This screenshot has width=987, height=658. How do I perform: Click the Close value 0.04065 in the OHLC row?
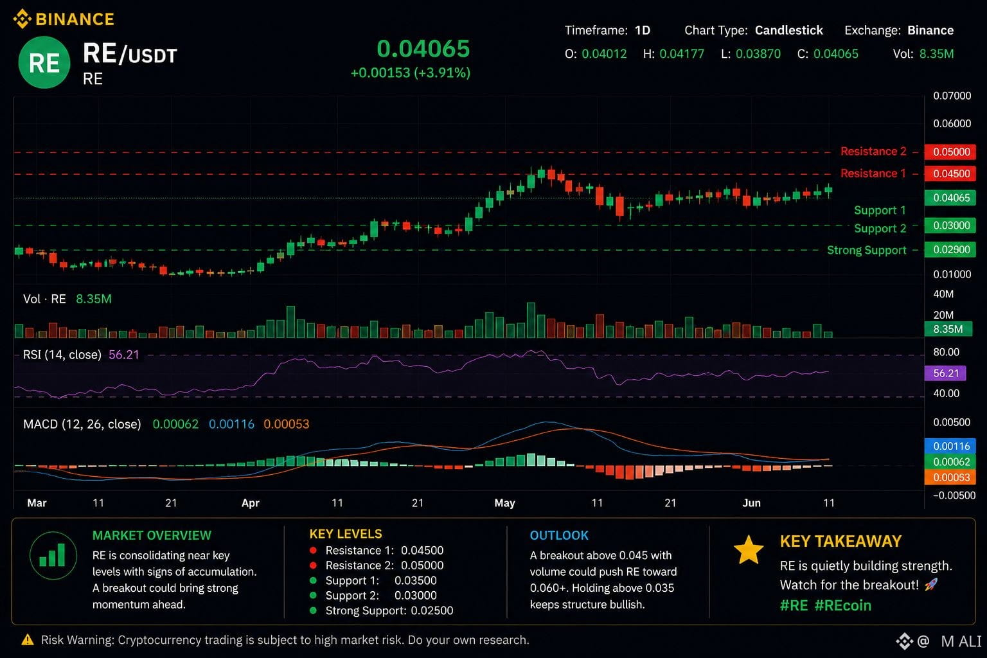(x=835, y=54)
